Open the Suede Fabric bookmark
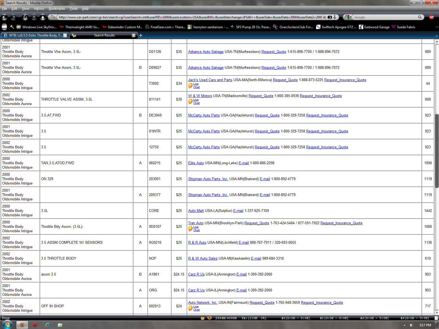The height and width of the screenshot is (329, 439). [404, 27]
